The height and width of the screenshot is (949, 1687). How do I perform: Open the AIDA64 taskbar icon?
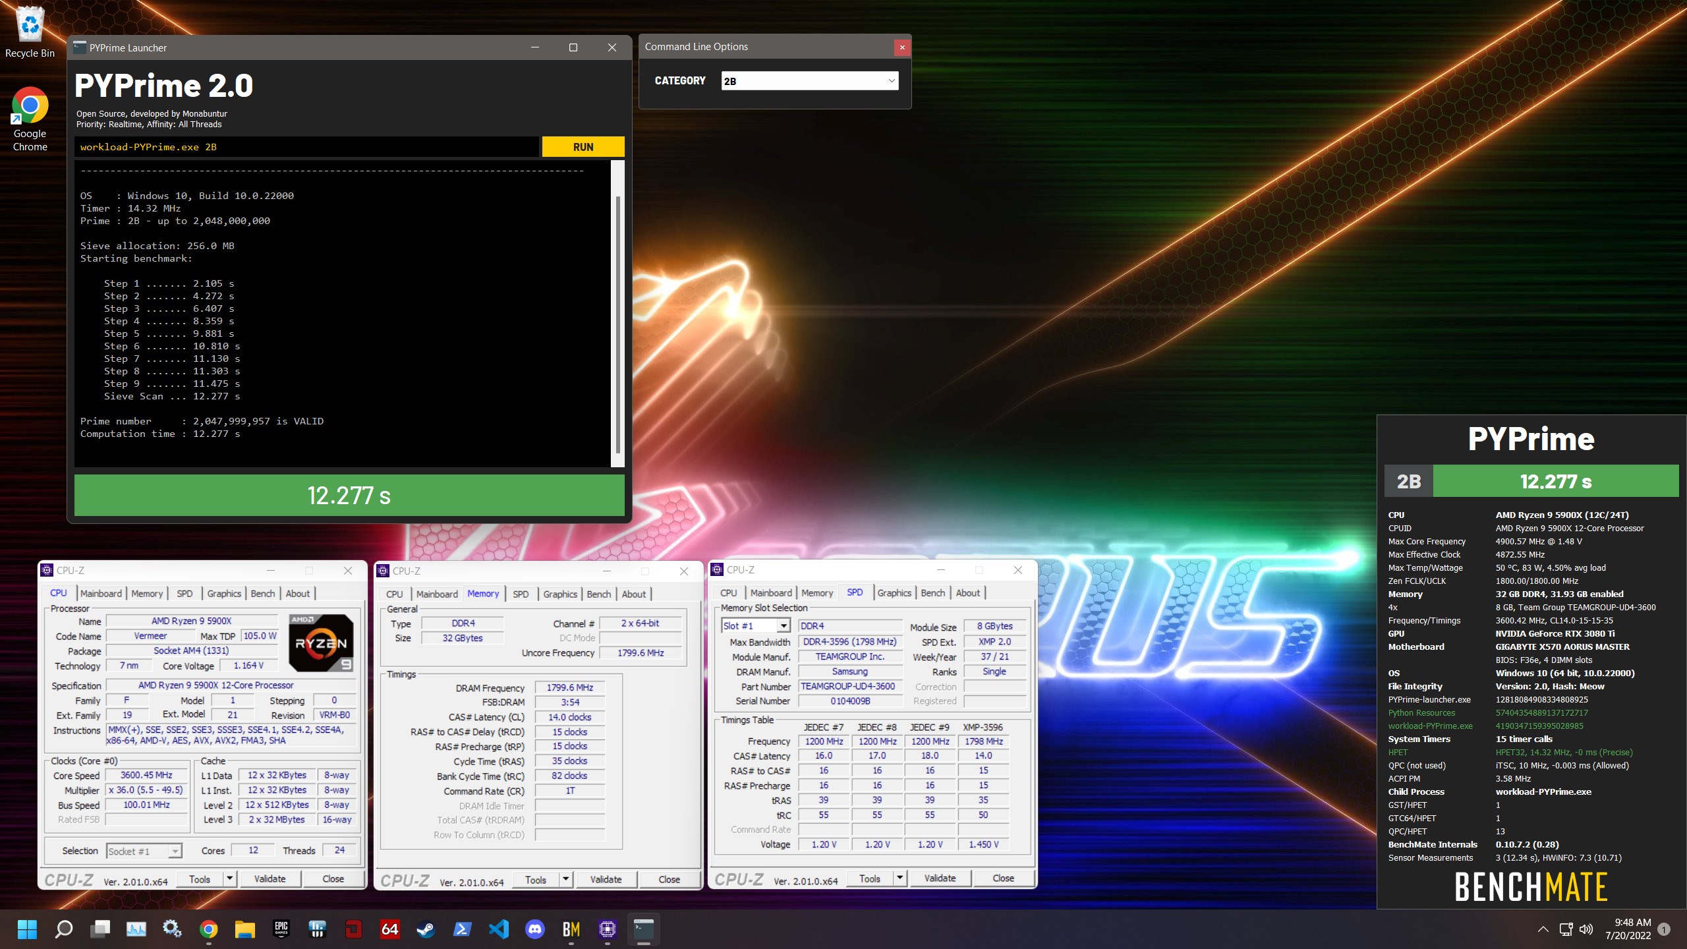tap(390, 929)
